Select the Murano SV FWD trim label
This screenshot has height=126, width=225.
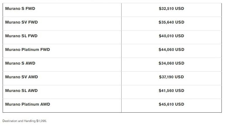21,22
